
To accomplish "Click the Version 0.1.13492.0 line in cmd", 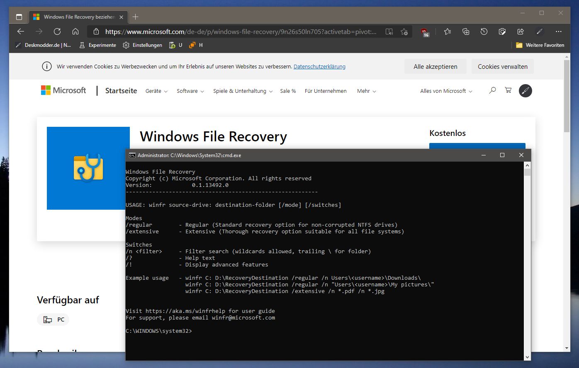I will 177,185.
